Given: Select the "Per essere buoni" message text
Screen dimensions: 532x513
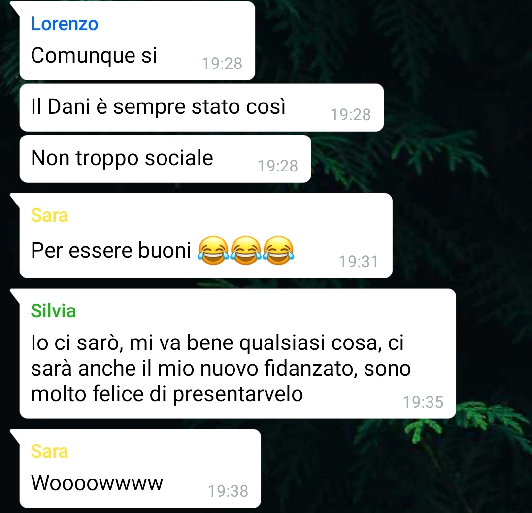Looking at the screenshot, I should (111, 250).
